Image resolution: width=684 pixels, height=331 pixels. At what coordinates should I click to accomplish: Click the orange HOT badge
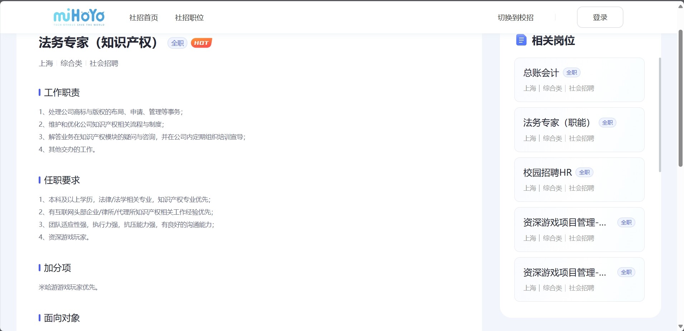point(201,43)
